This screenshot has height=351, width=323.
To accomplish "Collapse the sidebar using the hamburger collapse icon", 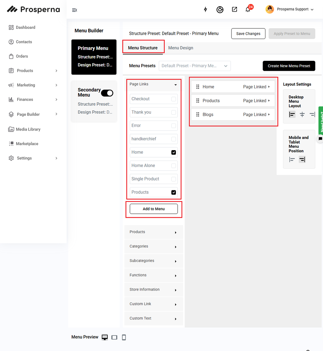I will (x=74, y=10).
